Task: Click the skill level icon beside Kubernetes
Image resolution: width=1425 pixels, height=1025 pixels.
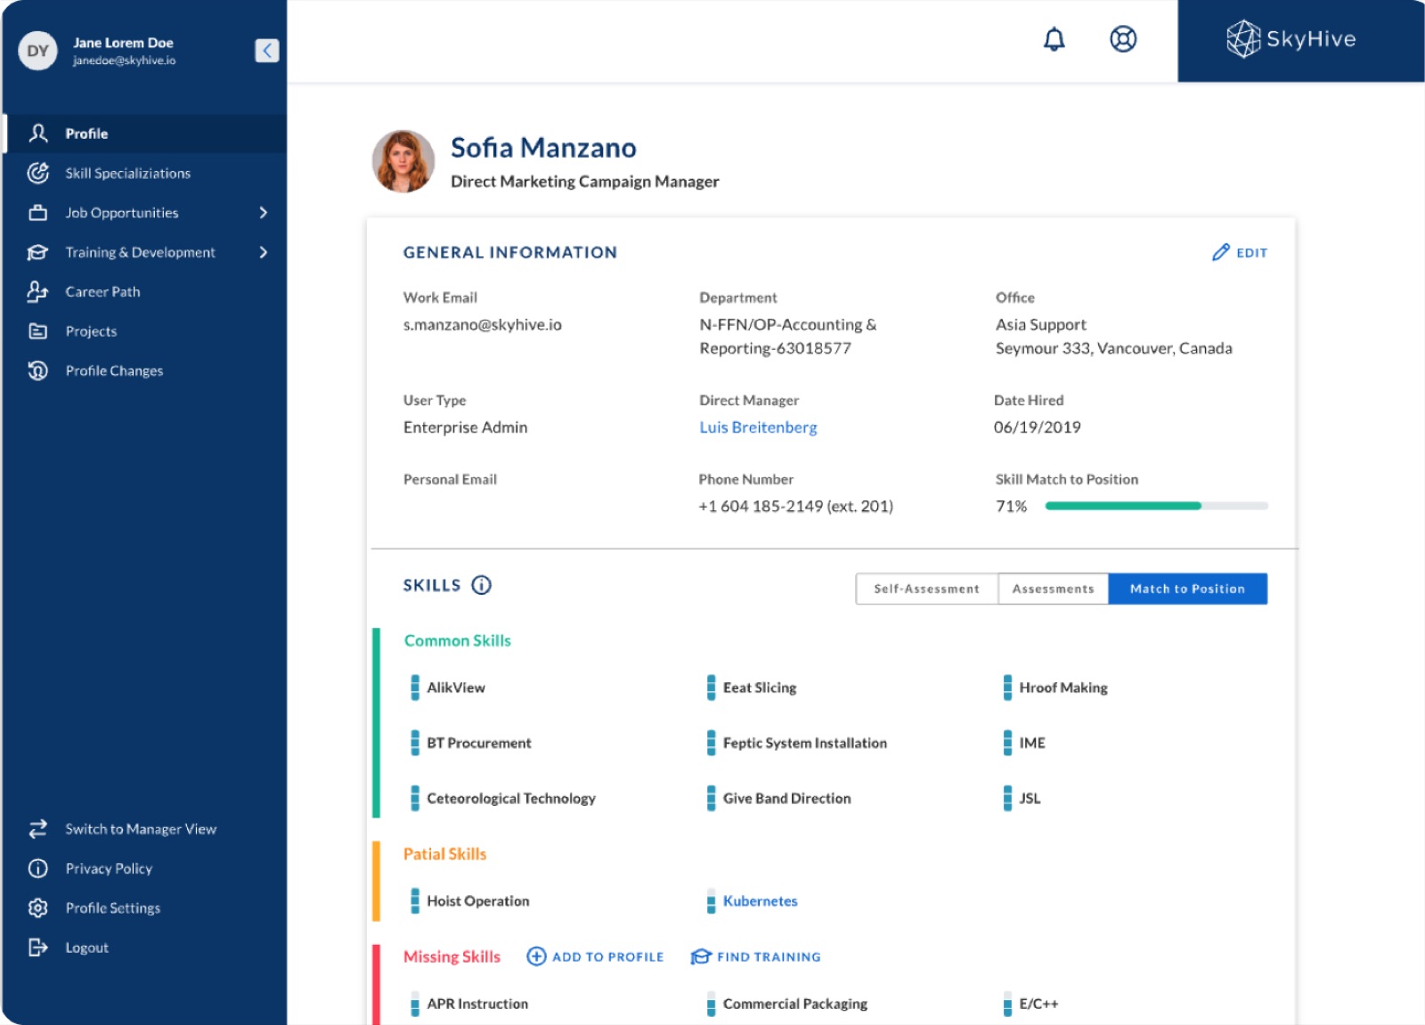Action: pos(711,901)
